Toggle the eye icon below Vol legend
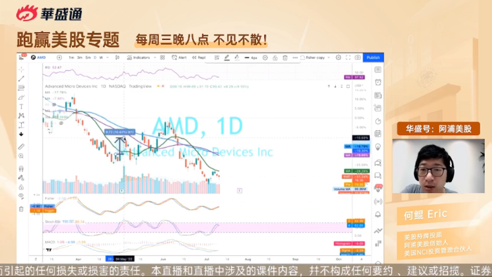492x277 pixels. [x=61, y=123]
